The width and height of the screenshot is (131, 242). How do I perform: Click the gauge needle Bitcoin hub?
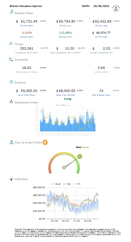coord(64,167)
